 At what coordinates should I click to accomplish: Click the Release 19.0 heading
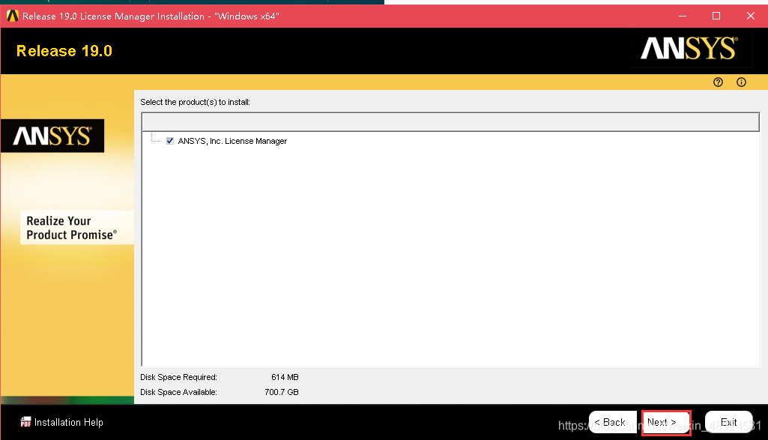coord(64,51)
